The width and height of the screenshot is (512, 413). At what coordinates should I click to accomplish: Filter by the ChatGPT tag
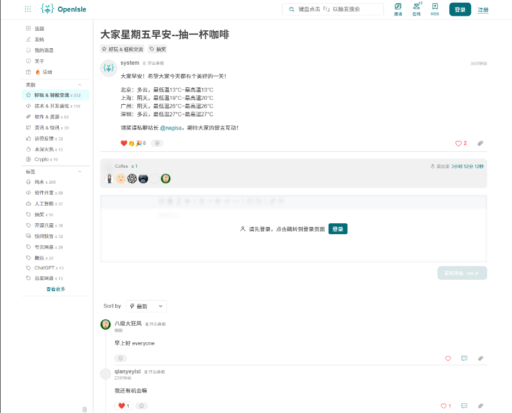pyautogui.click(x=55, y=268)
